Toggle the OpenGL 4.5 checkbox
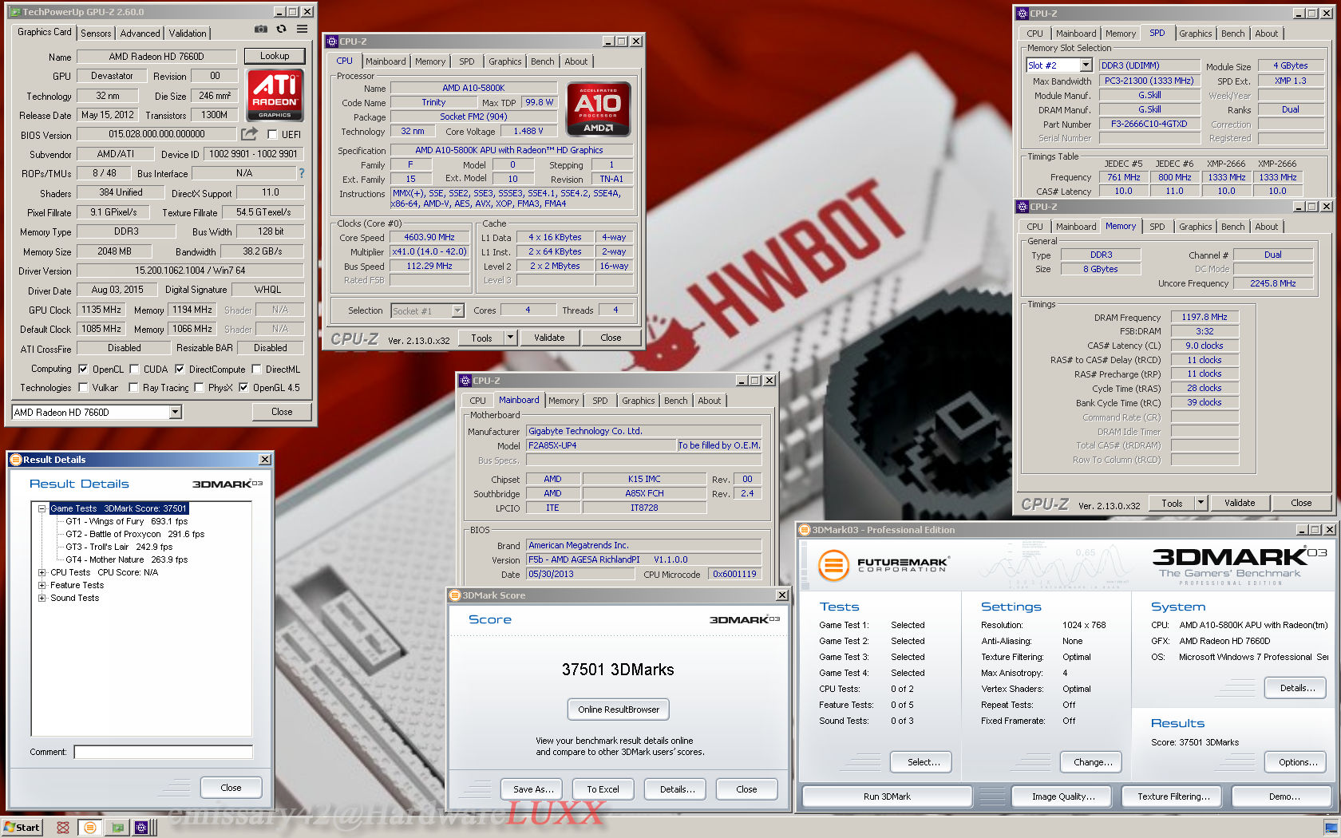 243,388
